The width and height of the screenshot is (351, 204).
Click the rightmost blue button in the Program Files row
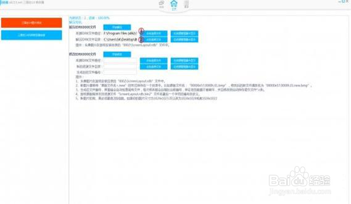click(x=185, y=34)
